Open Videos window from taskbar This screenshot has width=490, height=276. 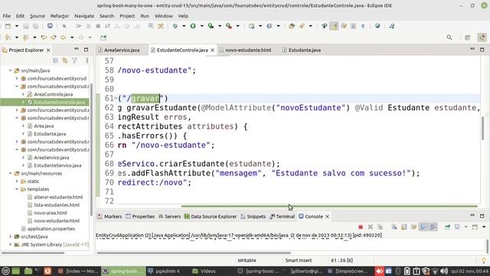[204, 271]
